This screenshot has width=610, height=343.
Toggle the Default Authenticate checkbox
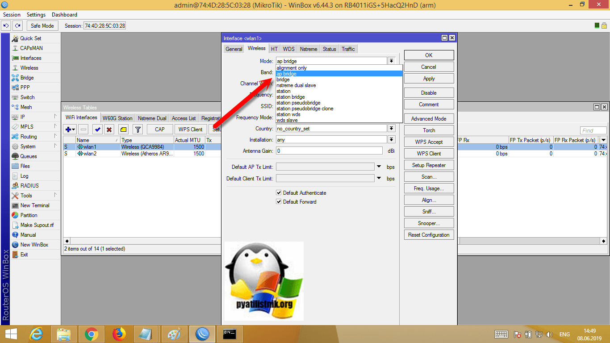[279, 193]
